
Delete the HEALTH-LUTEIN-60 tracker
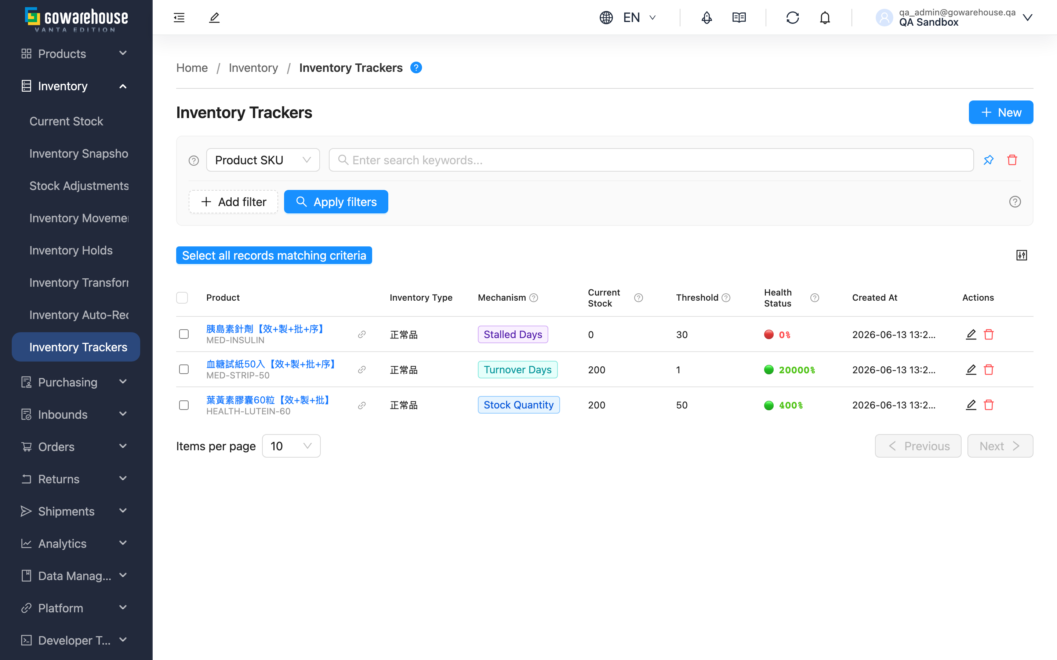point(989,405)
